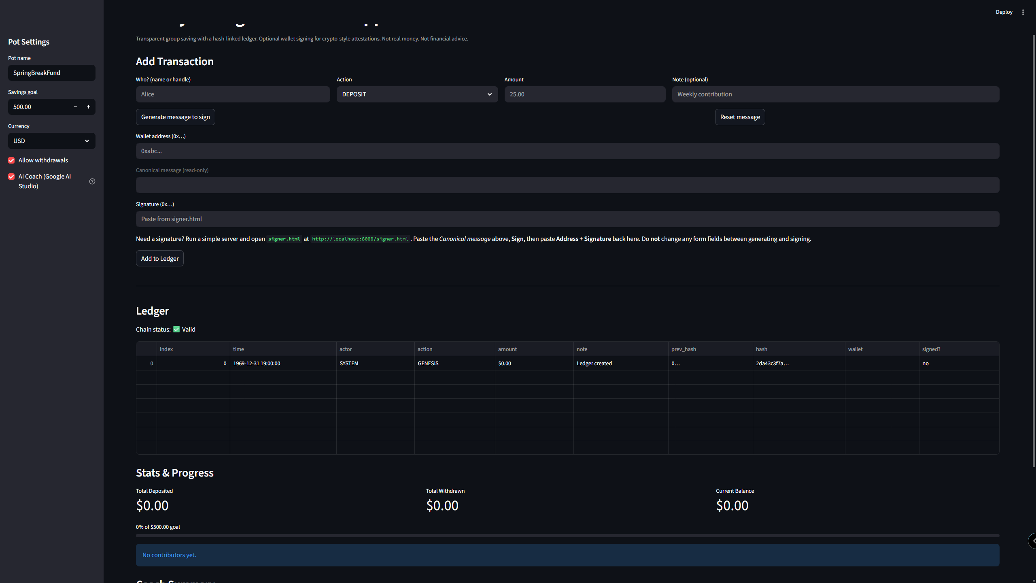Expand the Action DEPOSIT dropdown
Image resolution: width=1036 pixels, height=583 pixels.
[417, 94]
